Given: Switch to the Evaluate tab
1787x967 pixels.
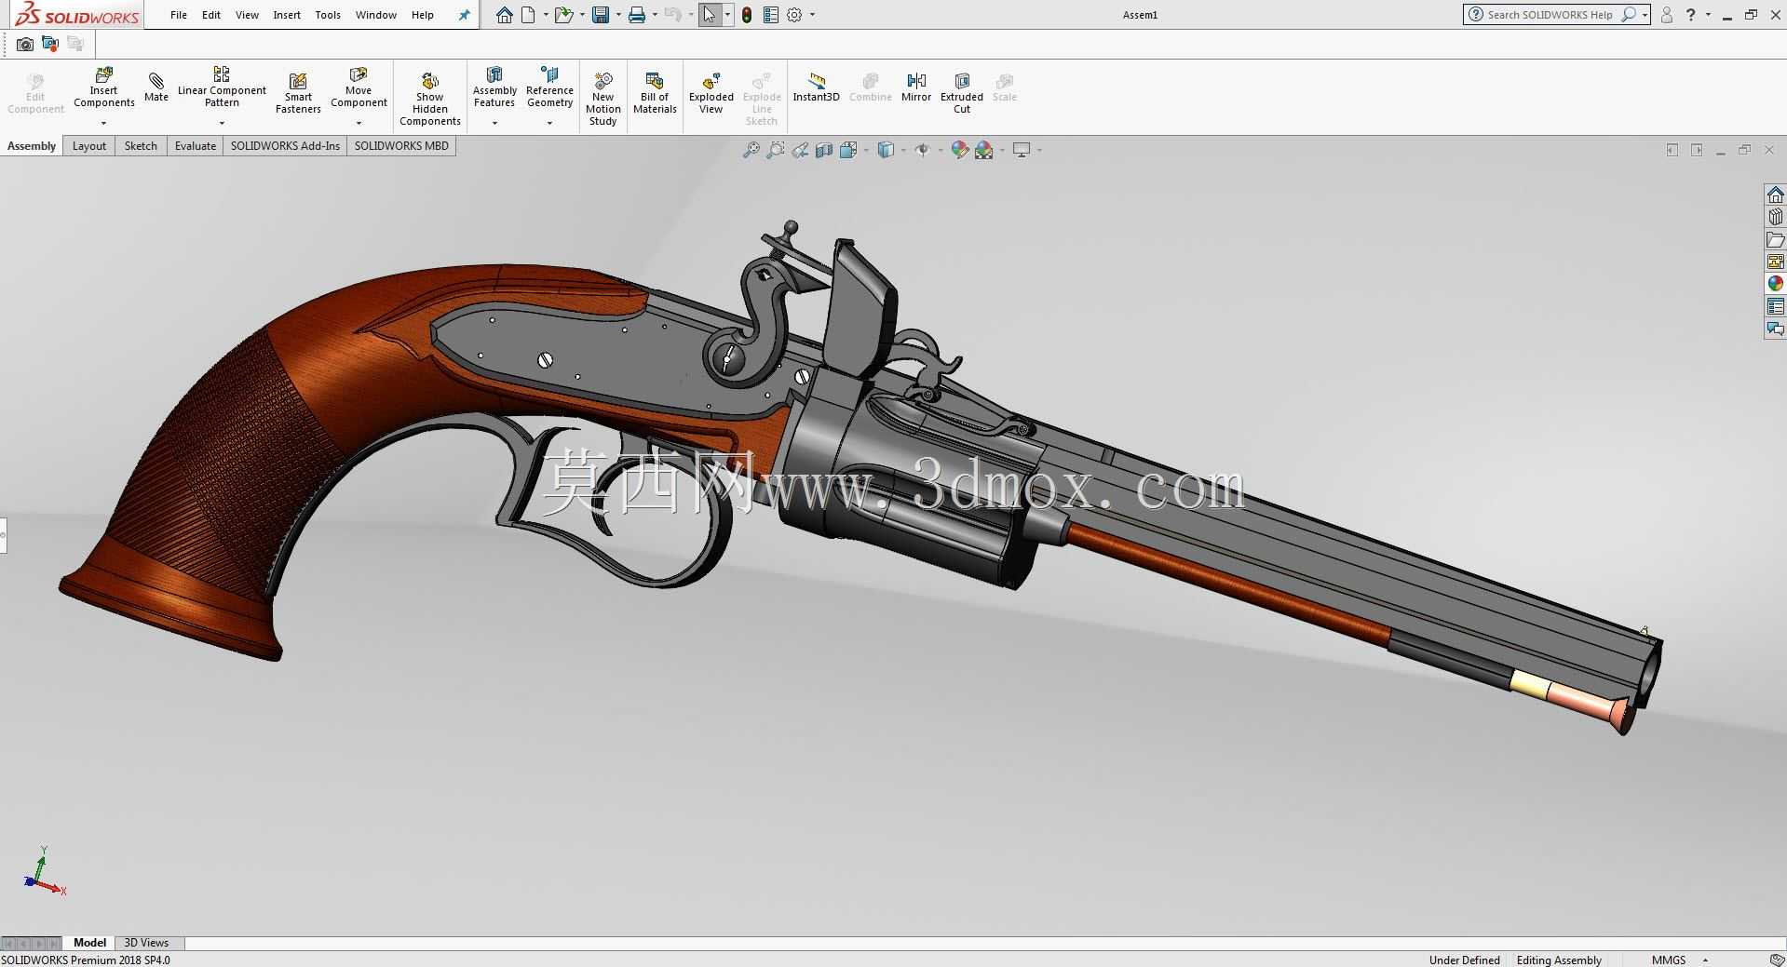Looking at the screenshot, I should [196, 146].
